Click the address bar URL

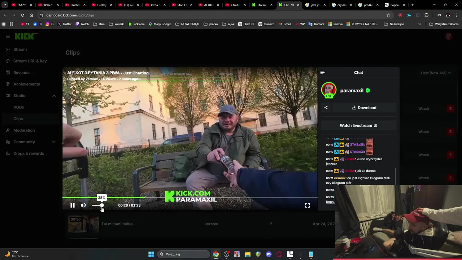coord(70,15)
